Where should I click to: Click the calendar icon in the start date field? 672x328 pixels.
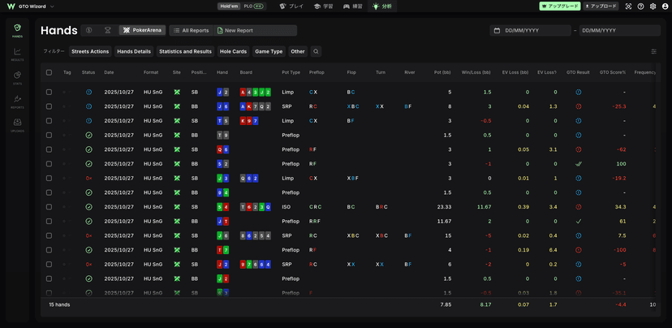(x=498, y=30)
